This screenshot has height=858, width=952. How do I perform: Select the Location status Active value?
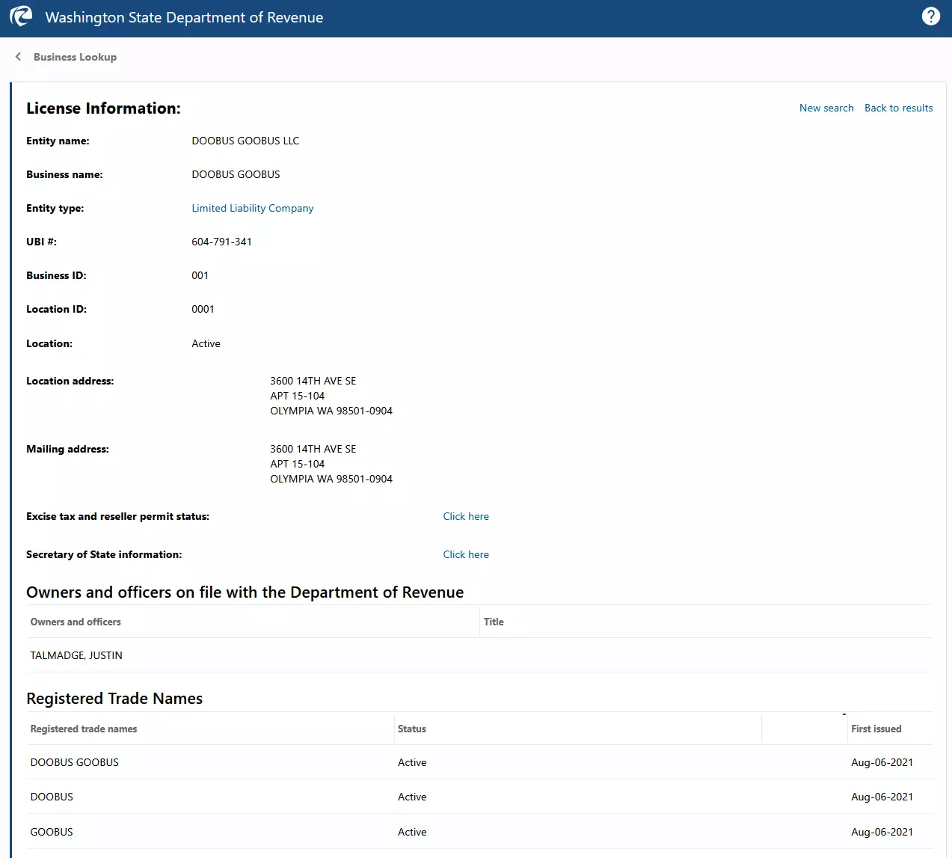point(206,343)
